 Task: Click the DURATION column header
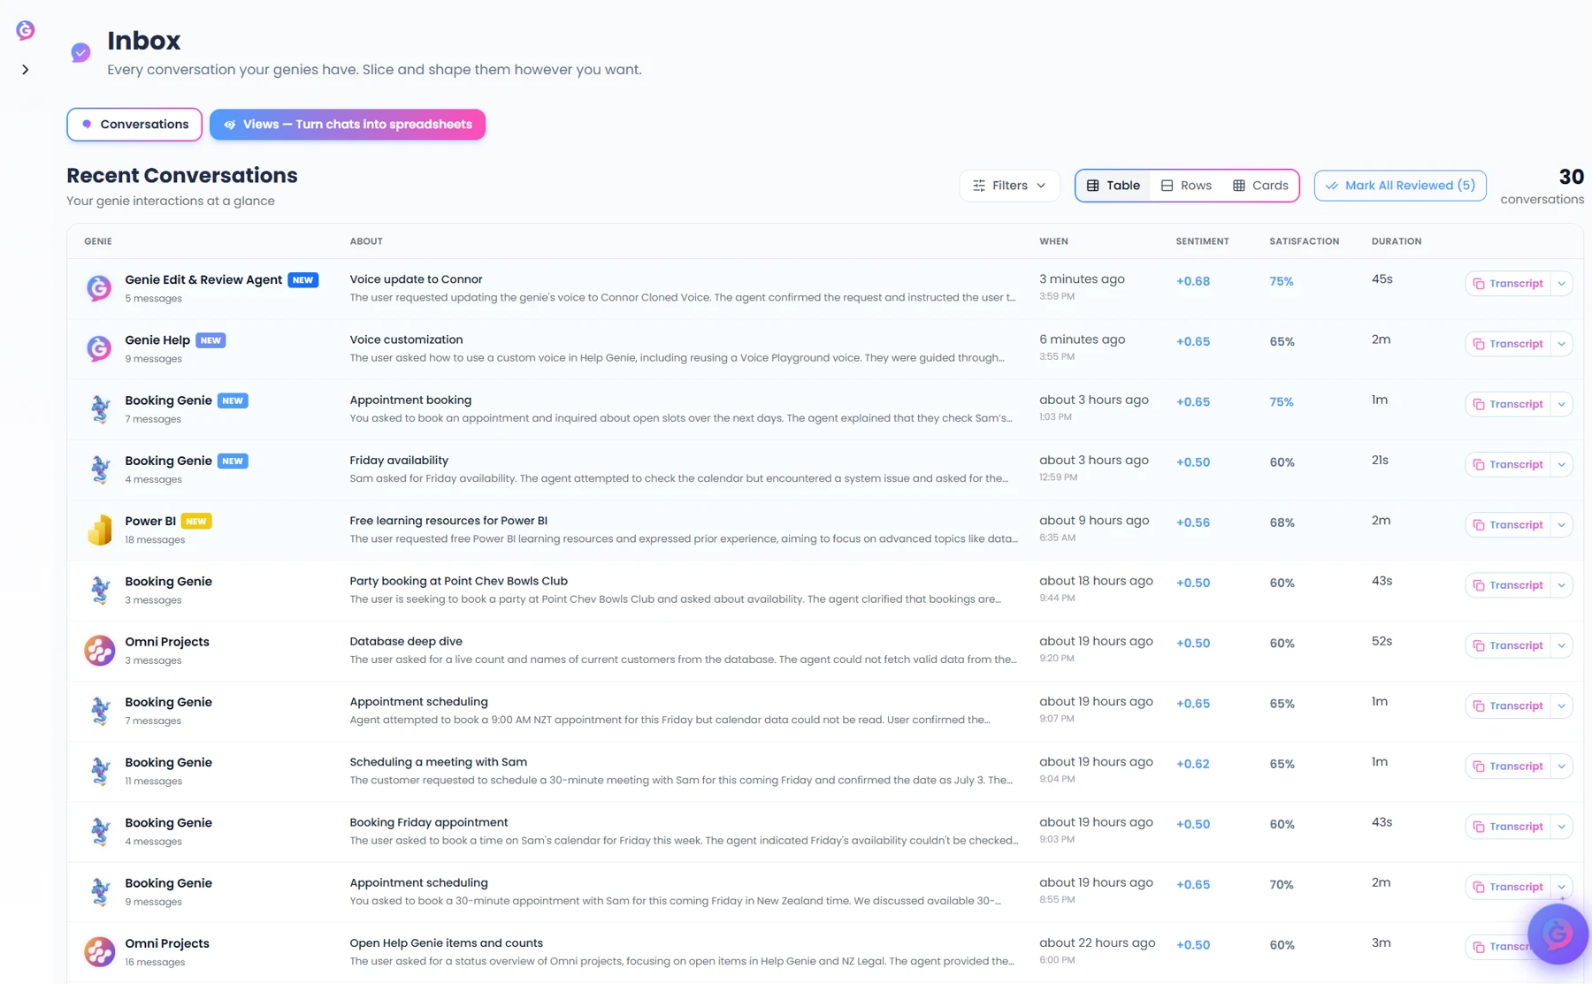[x=1397, y=241]
